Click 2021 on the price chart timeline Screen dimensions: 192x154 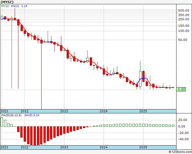(5, 111)
